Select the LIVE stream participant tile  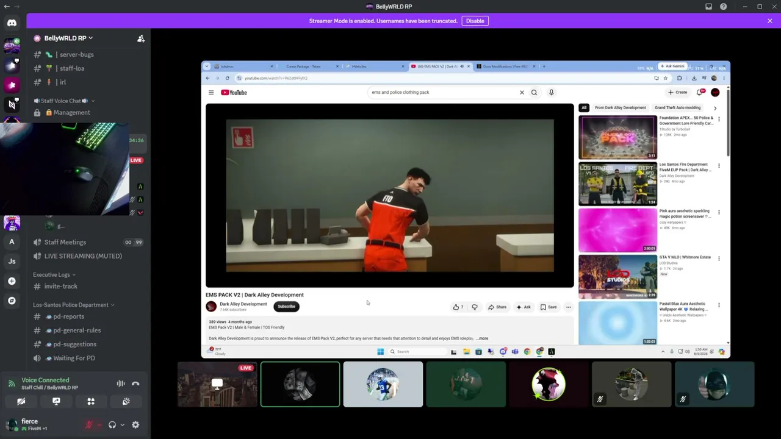217,384
